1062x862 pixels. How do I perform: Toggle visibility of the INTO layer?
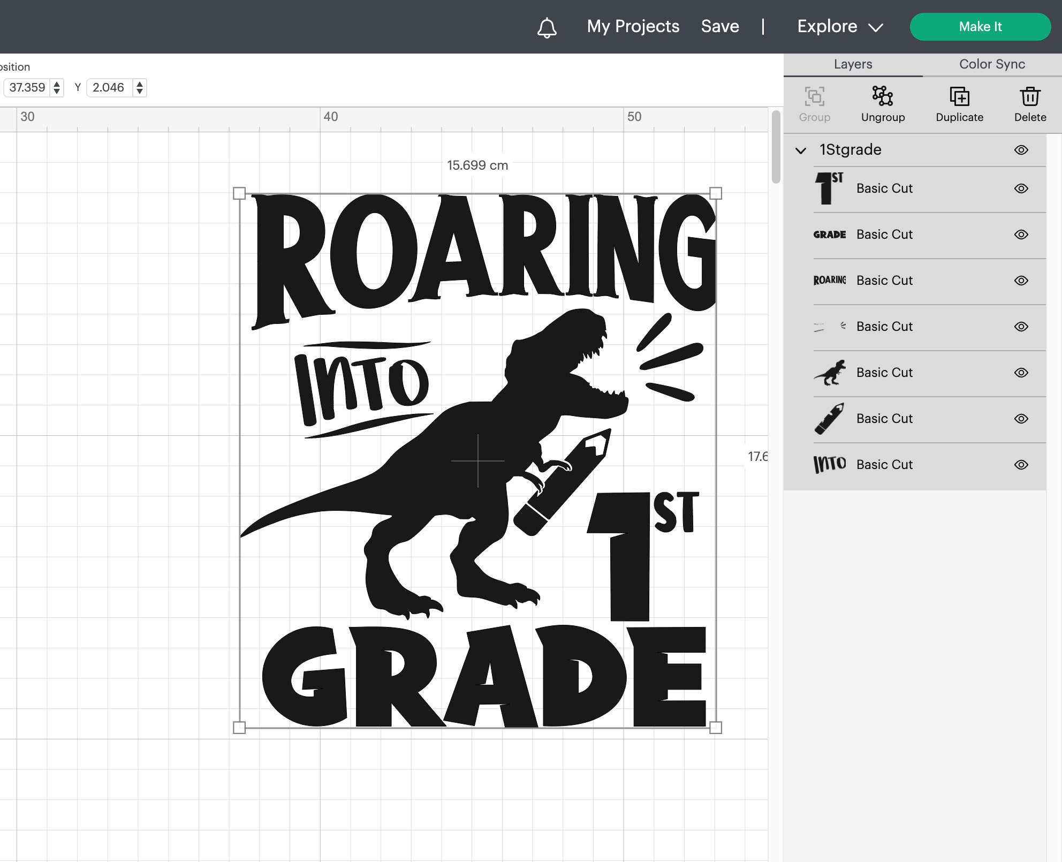(1021, 464)
